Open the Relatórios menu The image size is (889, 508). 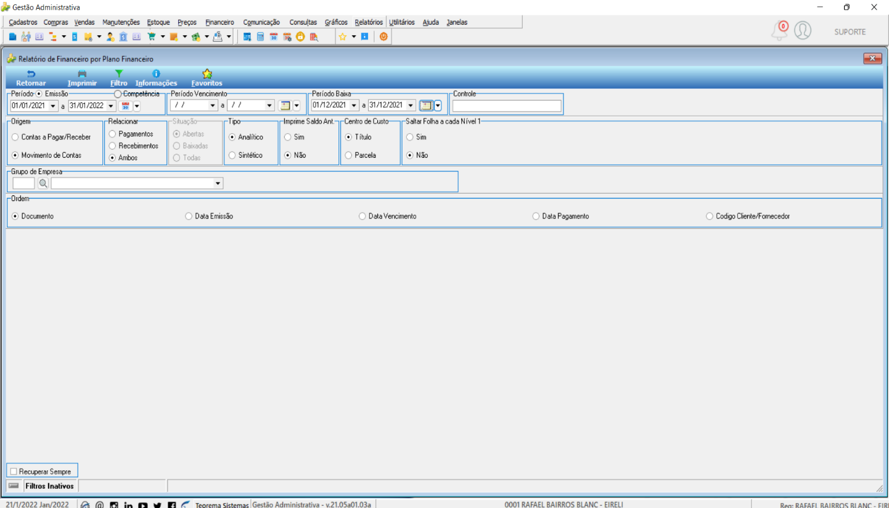(369, 22)
